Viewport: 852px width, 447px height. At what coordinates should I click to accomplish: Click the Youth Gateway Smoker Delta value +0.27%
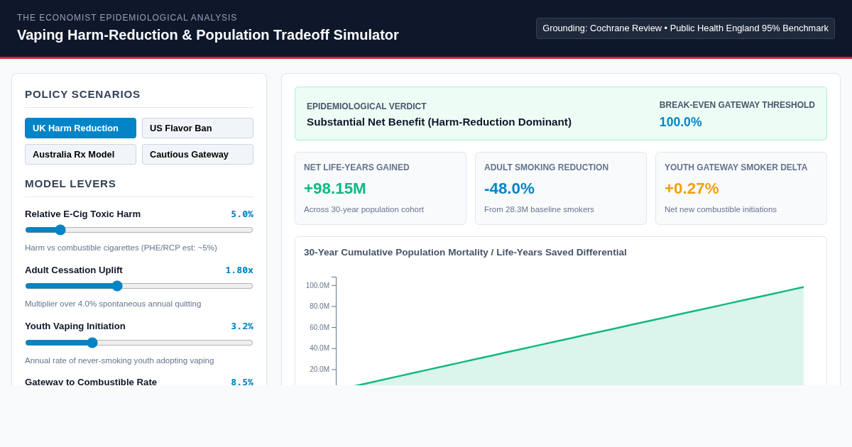tap(692, 189)
